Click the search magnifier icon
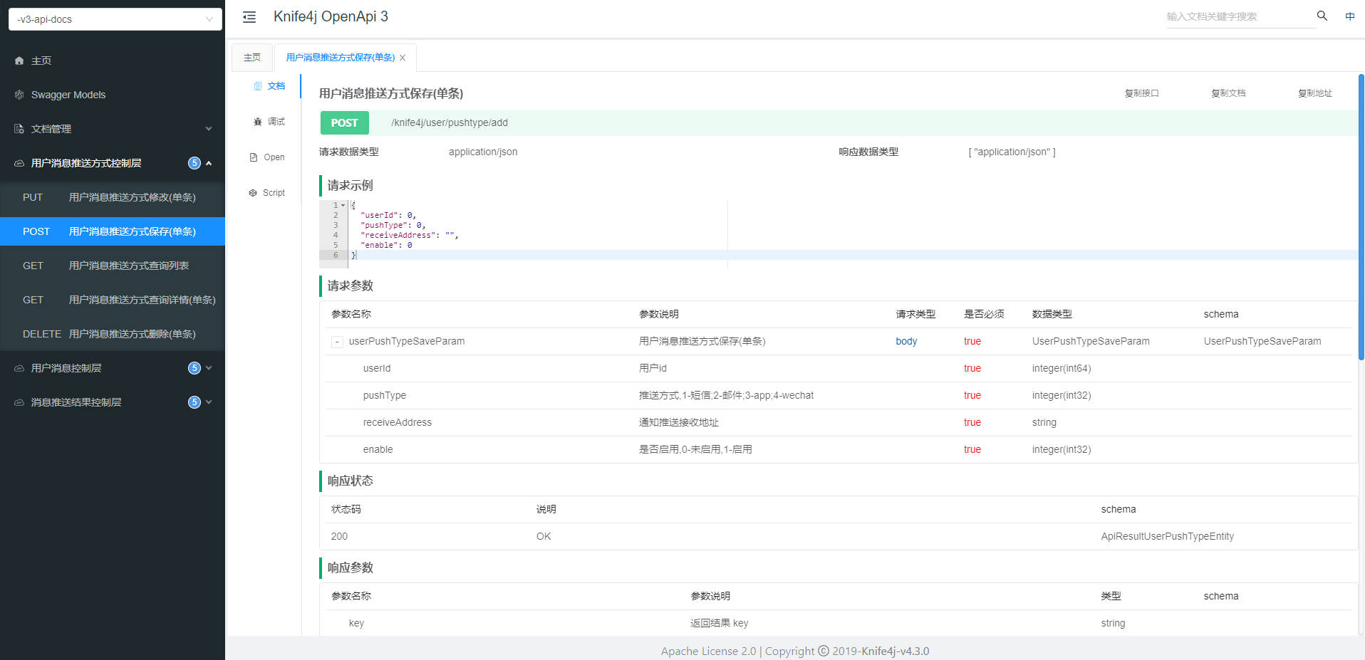 click(1322, 16)
